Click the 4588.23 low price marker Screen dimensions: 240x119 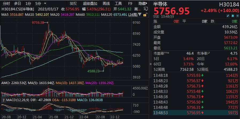93,71
